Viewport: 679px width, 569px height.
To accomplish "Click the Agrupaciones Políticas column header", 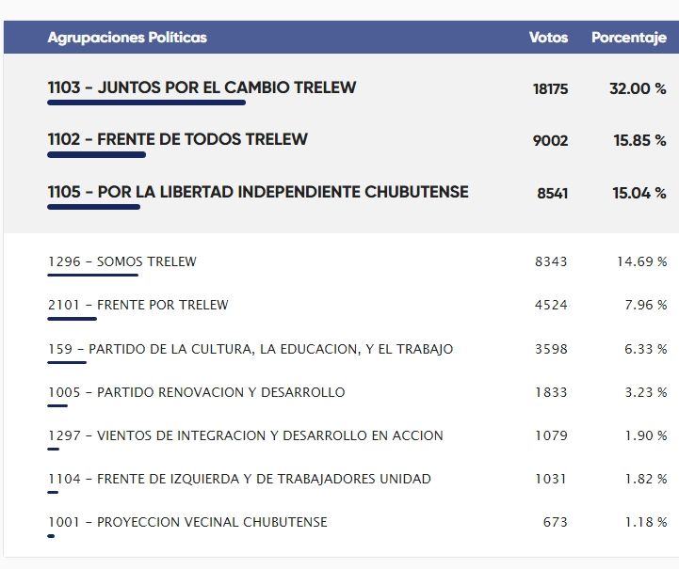I will coord(127,38).
